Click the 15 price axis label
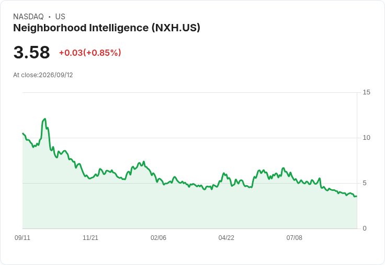Screen dimensions: 385x265 366,92
